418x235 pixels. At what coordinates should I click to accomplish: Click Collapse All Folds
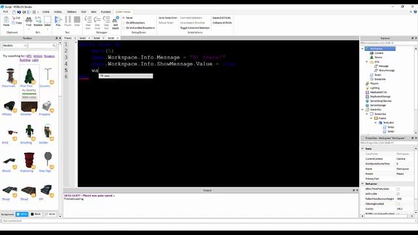(x=222, y=23)
